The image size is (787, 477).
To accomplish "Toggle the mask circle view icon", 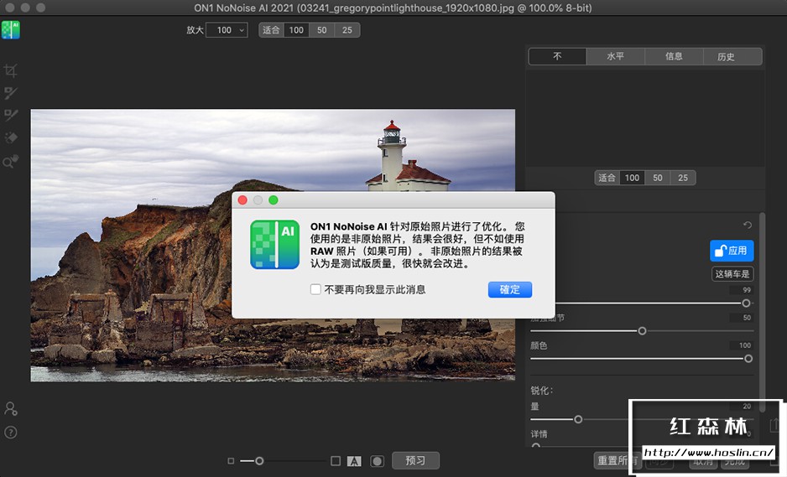I will tap(377, 461).
